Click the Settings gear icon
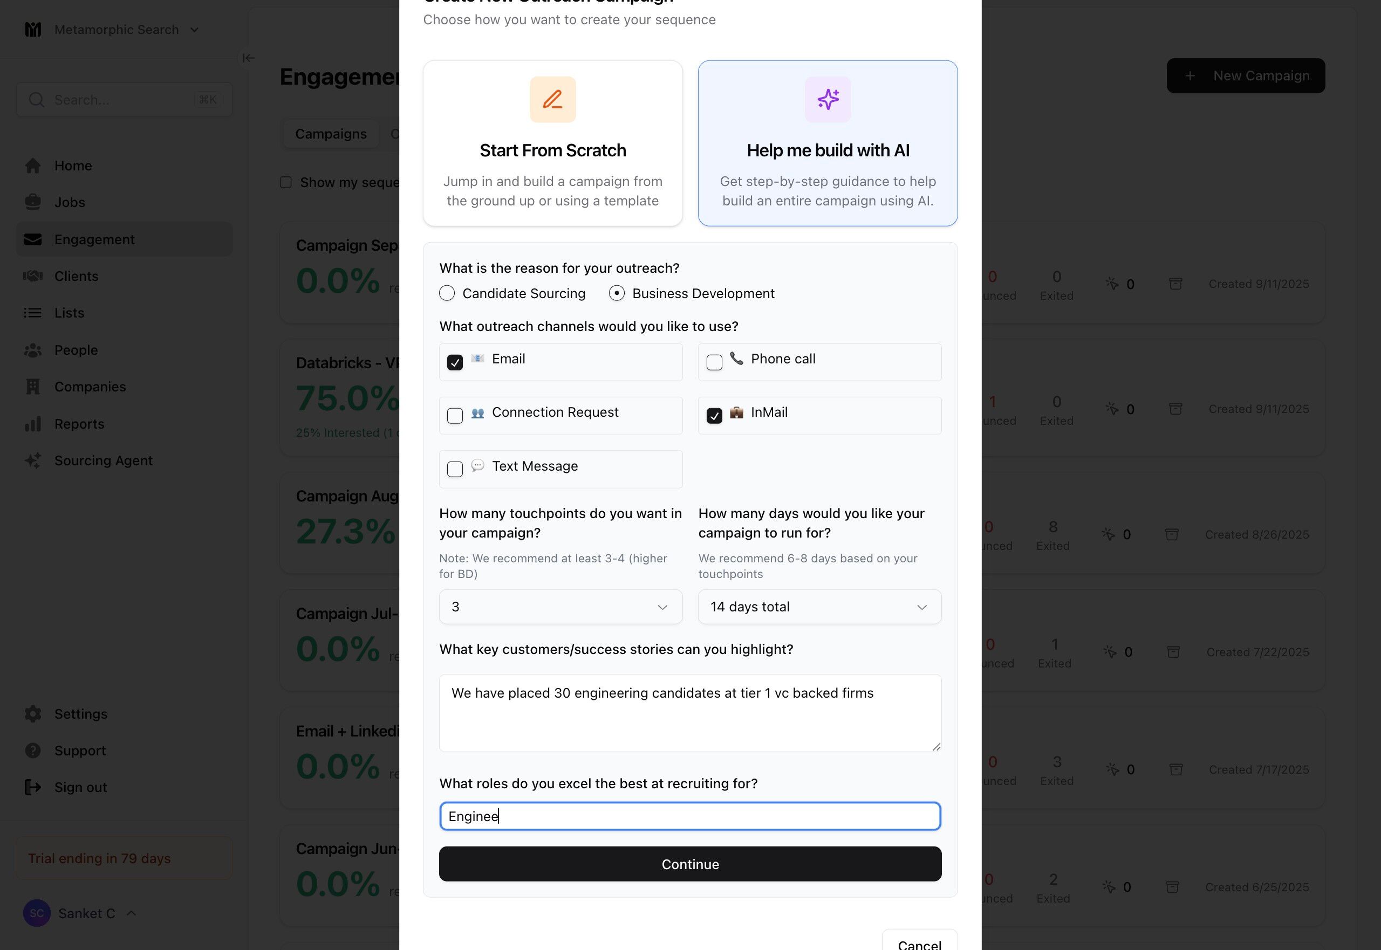Screen dimensions: 1381x950 pyautogui.click(x=33, y=714)
